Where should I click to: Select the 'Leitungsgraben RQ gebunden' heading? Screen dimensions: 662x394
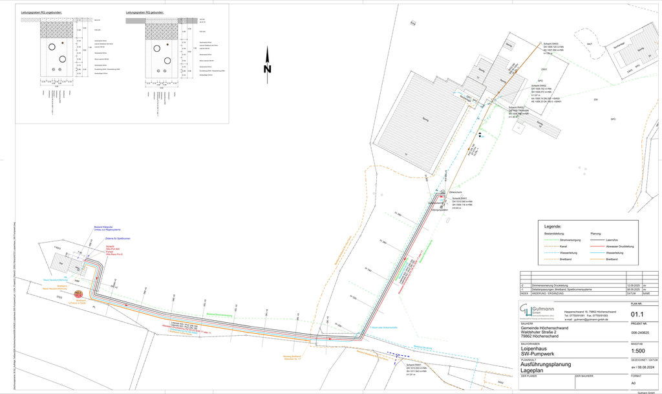[145, 12]
